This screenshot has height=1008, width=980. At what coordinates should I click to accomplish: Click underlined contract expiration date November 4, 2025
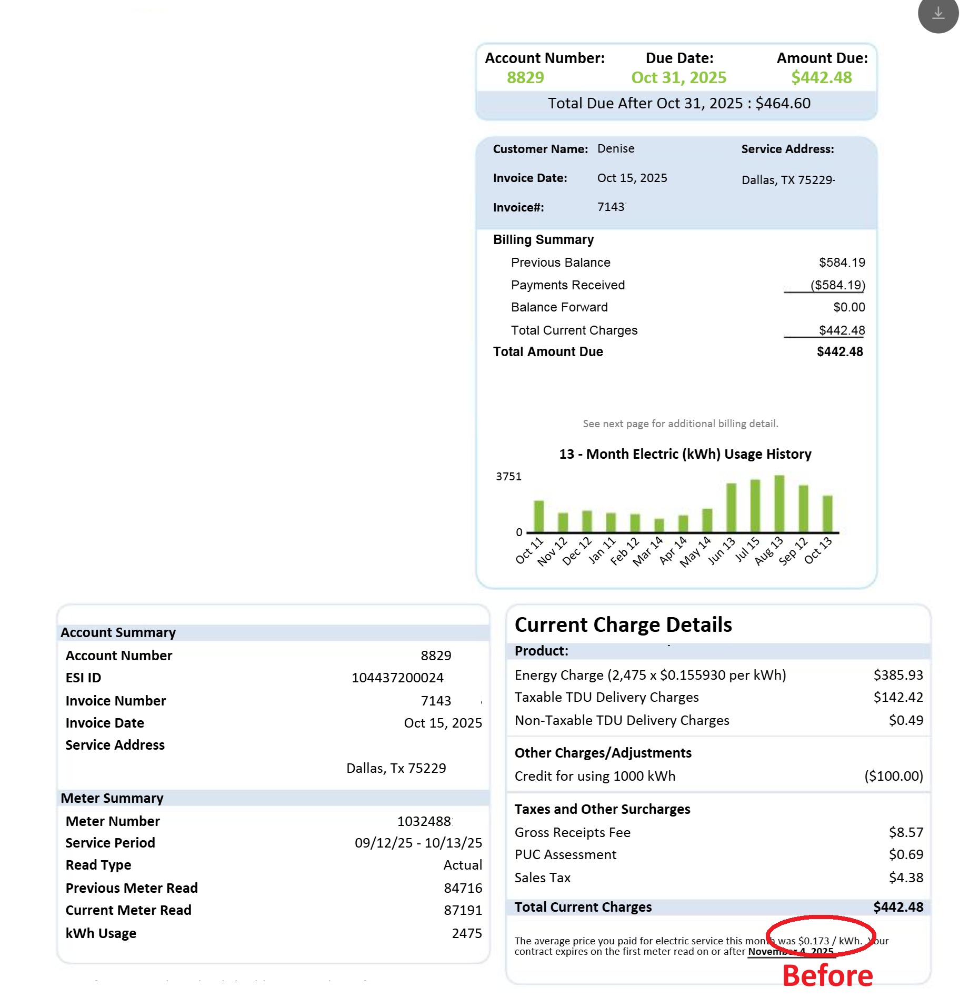(791, 952)
